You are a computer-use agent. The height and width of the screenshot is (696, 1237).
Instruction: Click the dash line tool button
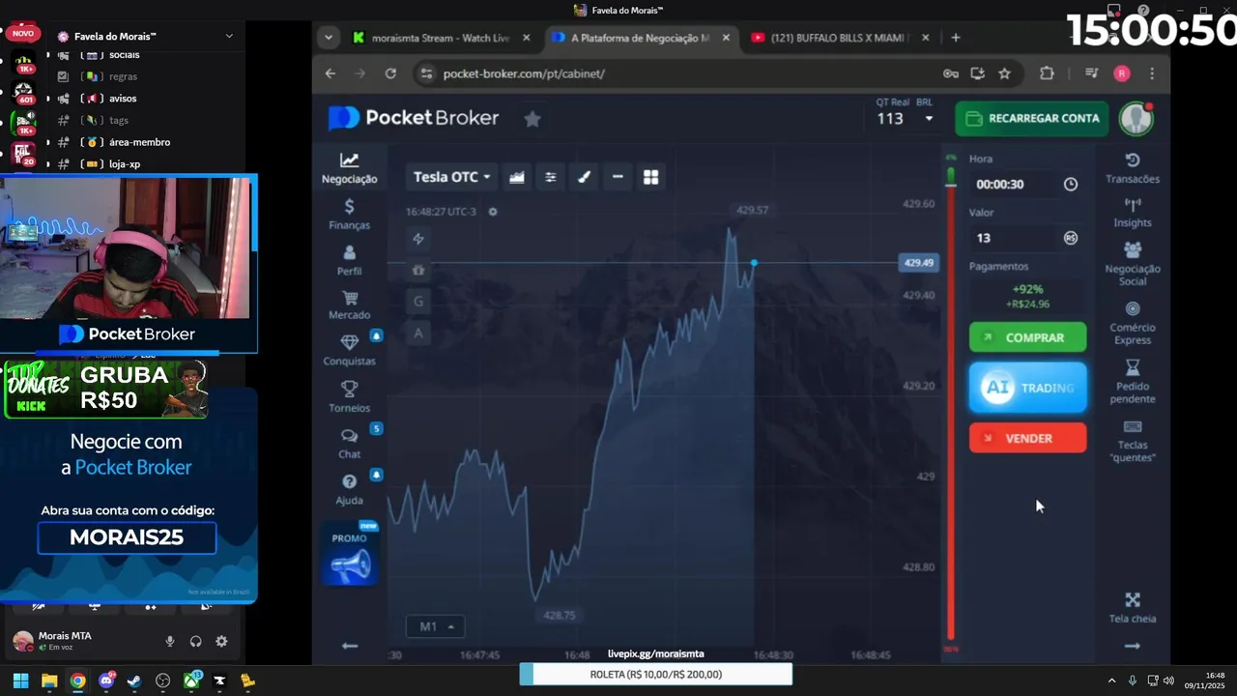[618, 177]
